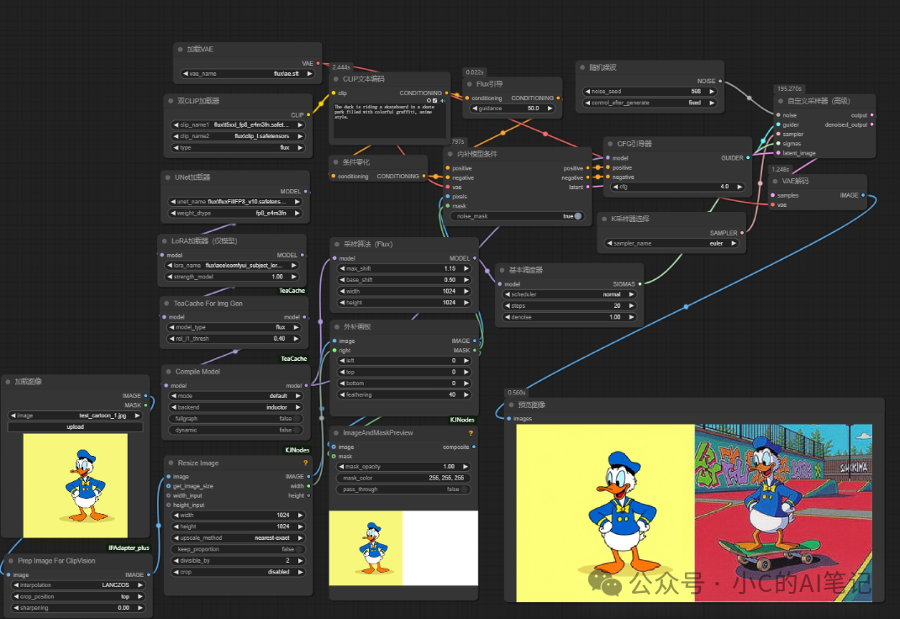Open the backend dropdown showing inductor
This screenshot has width=900, height=619.
coord(236,407)
